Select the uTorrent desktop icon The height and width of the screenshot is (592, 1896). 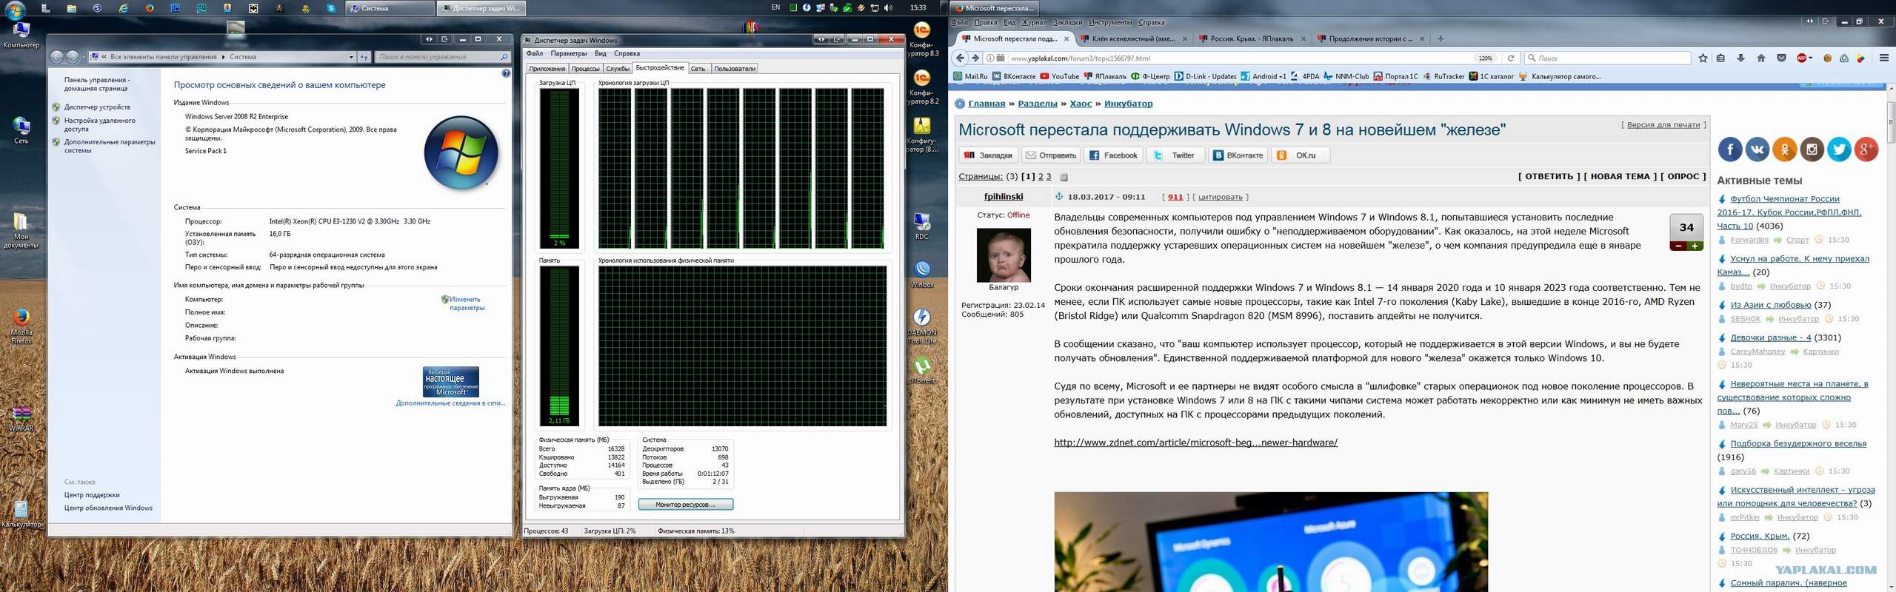[x=922, y=370]
